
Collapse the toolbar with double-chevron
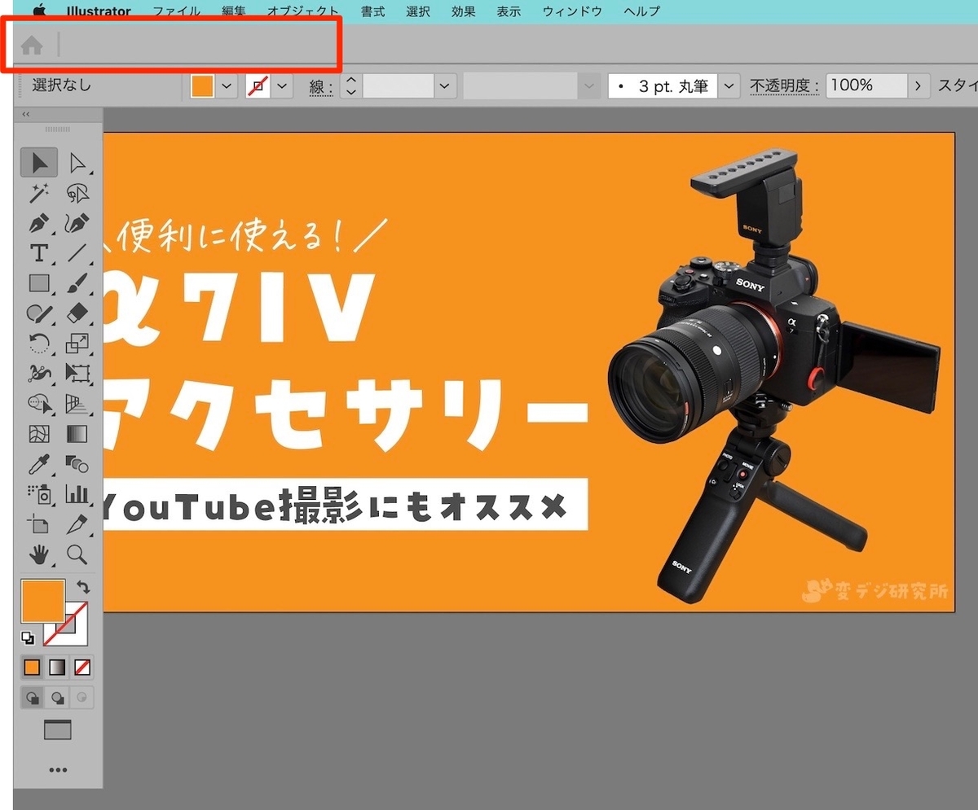(x=26, y=114)
